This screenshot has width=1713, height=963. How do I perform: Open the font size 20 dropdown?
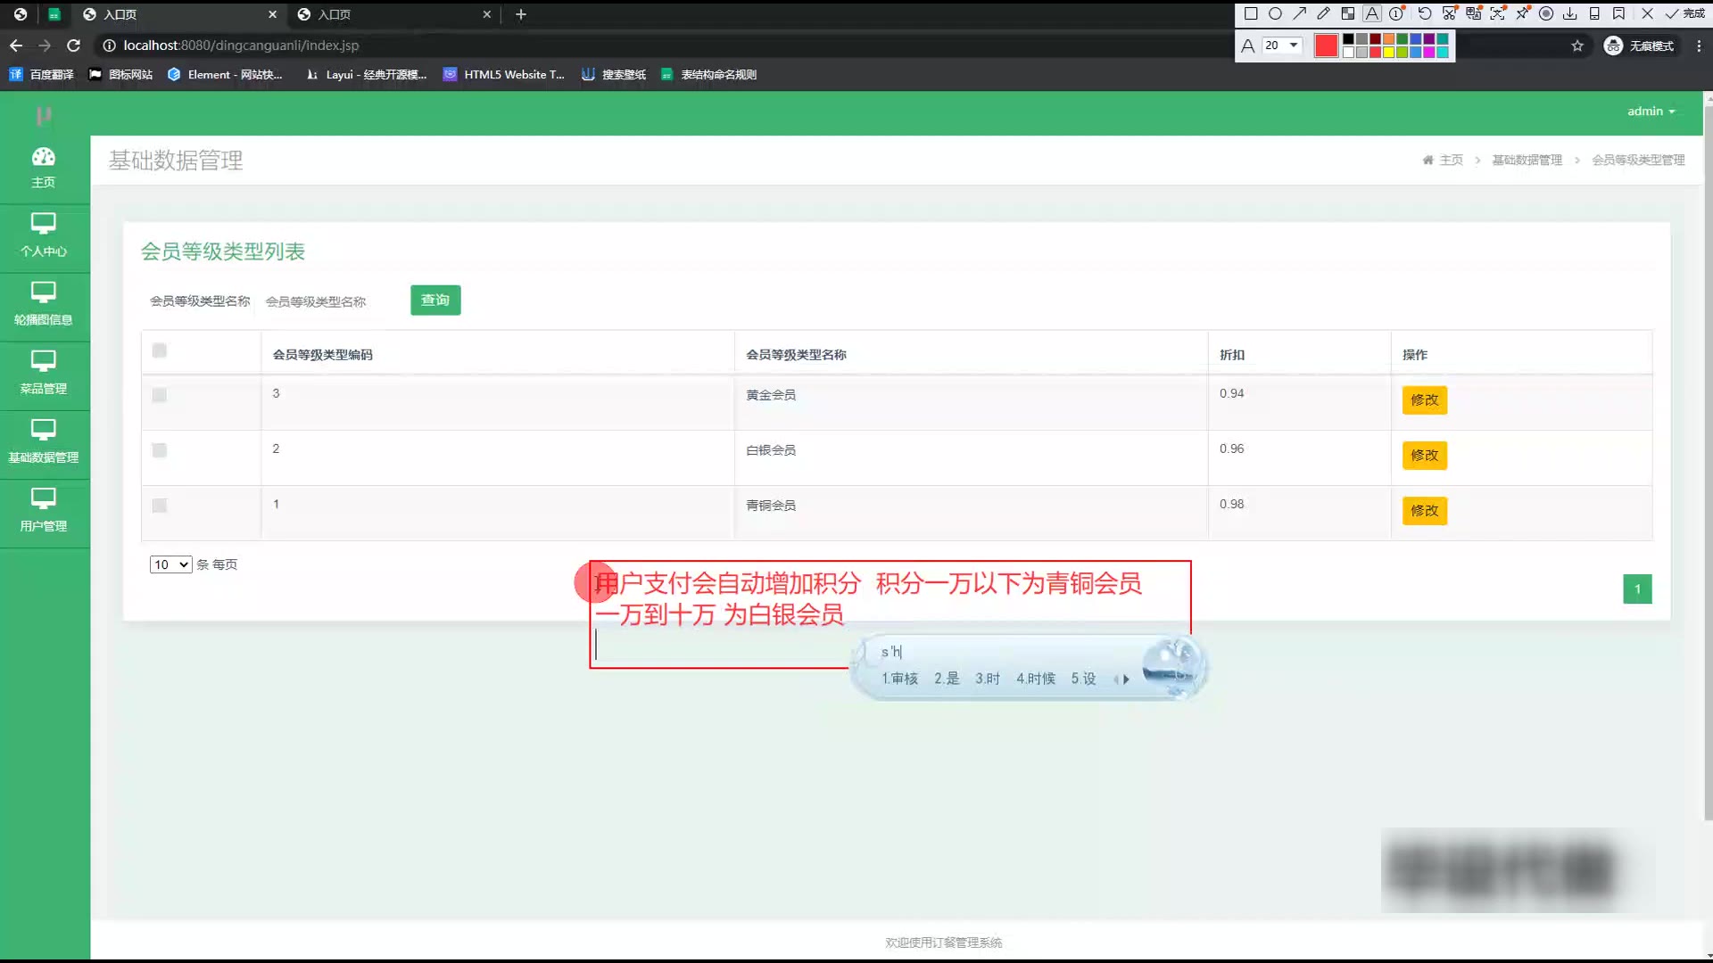coord(1282,45)
